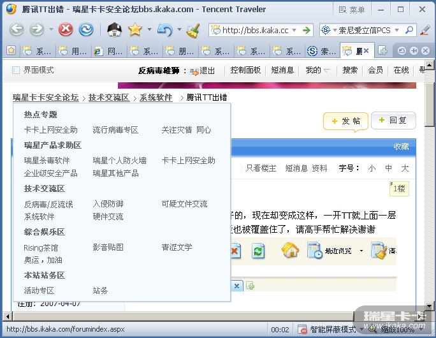Select 影音贴图 in the forum menu

click(108, 247)
